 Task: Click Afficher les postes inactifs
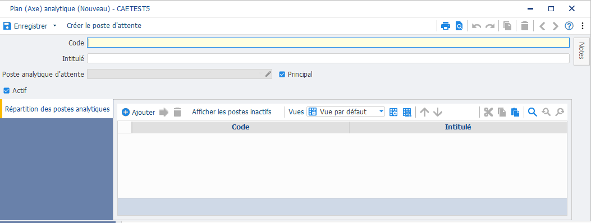tap(231, 112)
